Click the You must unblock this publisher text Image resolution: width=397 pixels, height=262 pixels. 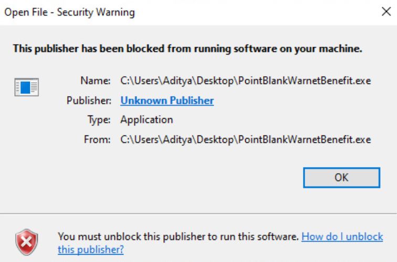point(179,237)
